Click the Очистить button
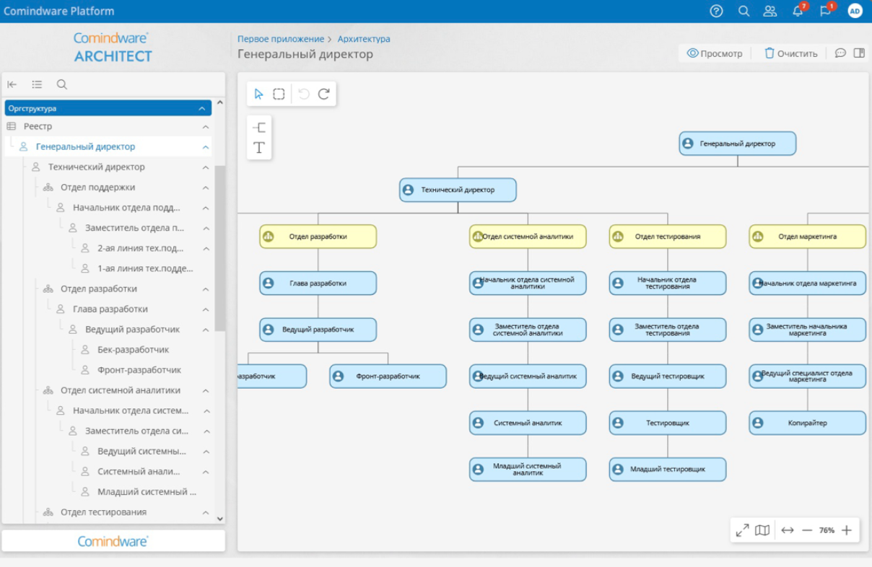Screen dimensions: 872x567 tap(790, 53)
